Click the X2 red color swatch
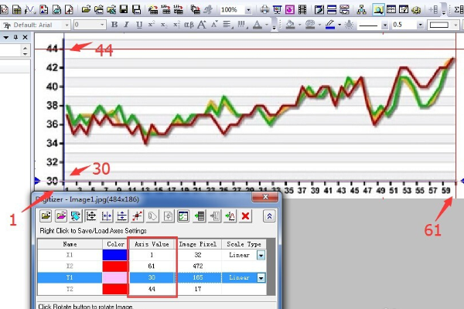The image size is (464, 309). [115, 266]
